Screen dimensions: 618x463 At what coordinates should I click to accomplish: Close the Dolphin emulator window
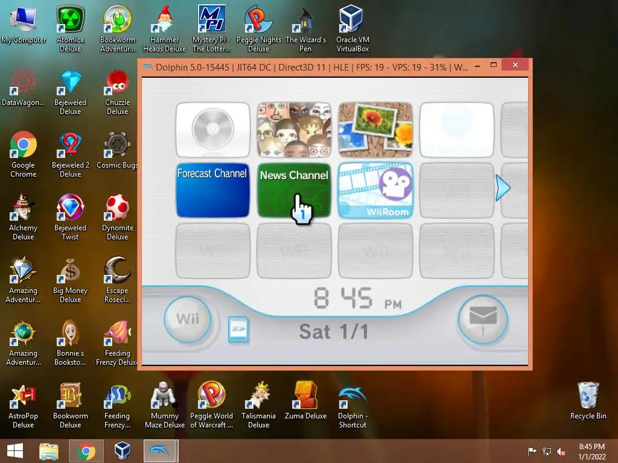(515, 65)
